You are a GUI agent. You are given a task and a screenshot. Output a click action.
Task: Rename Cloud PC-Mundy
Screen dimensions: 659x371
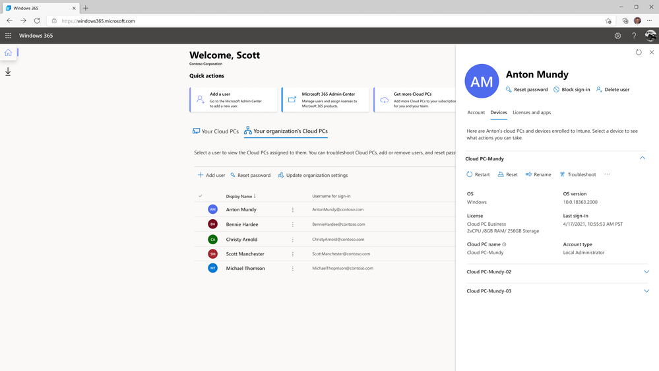pyautogui.click(x=538, y=174)
